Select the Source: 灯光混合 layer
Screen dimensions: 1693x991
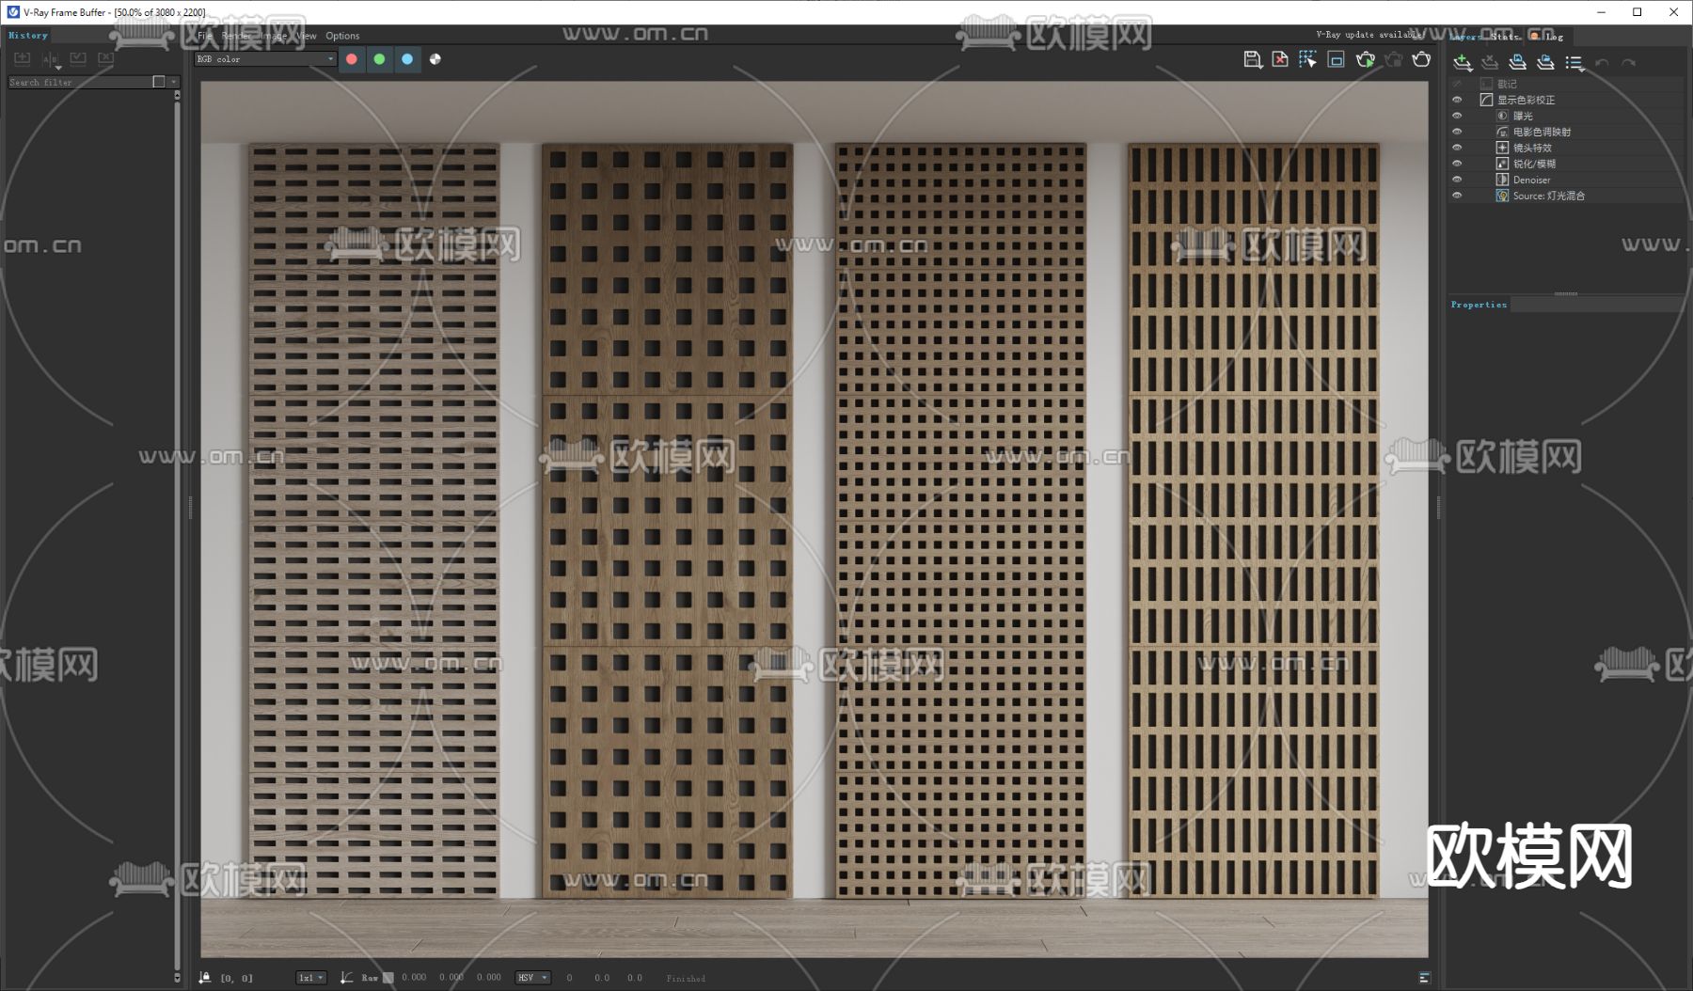(x=1548, y=196)
